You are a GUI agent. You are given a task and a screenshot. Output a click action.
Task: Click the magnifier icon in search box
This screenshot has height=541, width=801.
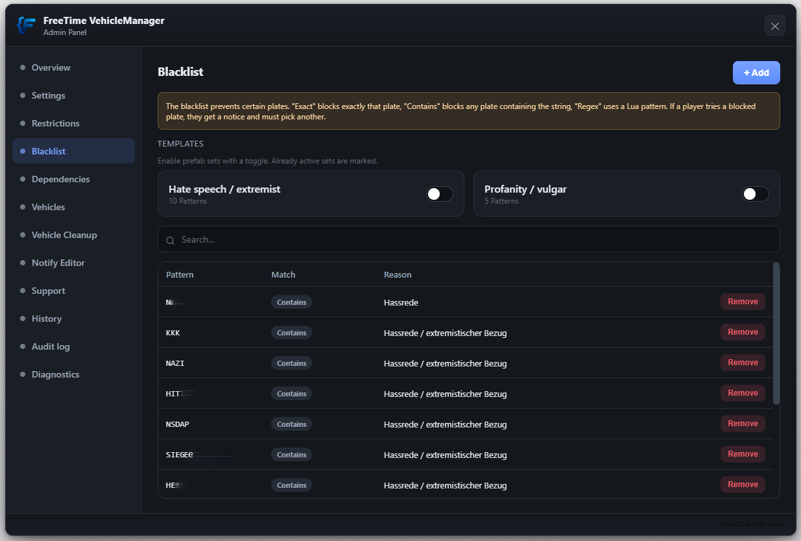point(171,240)
